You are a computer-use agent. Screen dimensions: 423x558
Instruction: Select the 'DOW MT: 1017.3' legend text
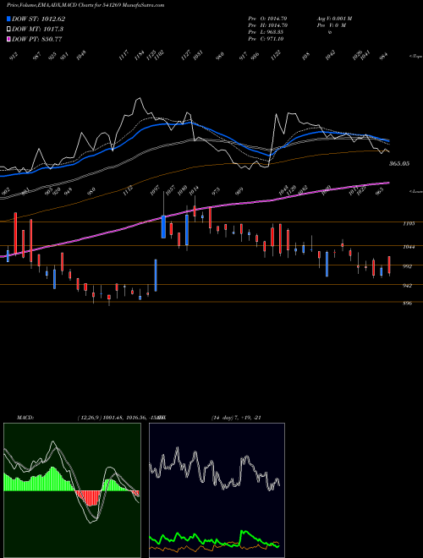point(38,29)
